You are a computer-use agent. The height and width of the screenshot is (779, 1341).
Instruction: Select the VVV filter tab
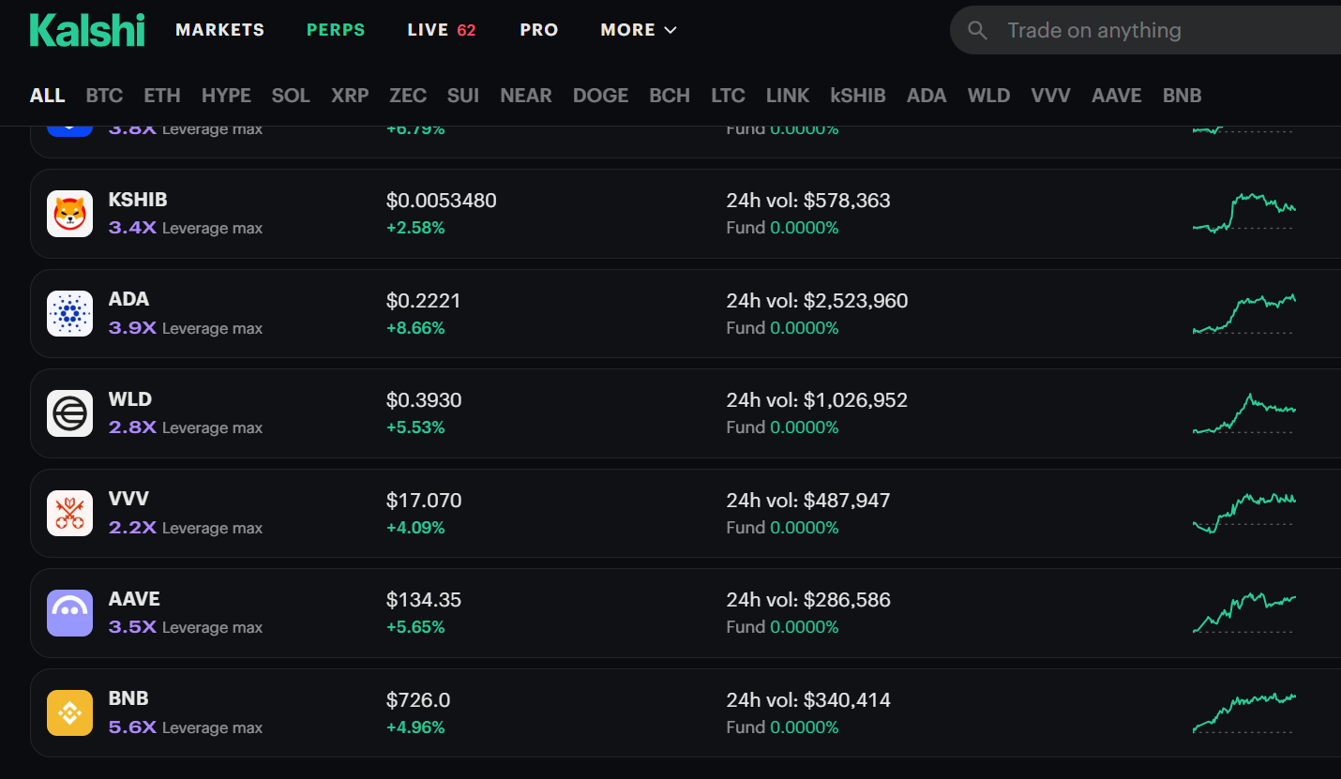click(x=1050, y=96)
